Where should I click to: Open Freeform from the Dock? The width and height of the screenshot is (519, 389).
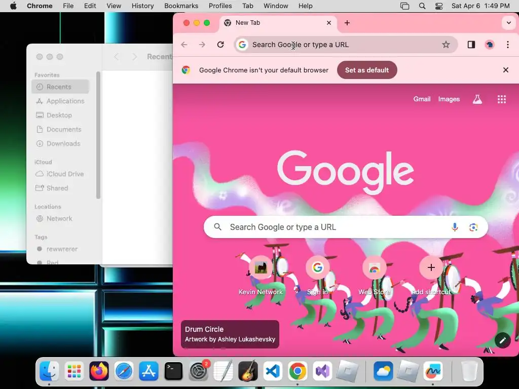click(x=433, y=371)
